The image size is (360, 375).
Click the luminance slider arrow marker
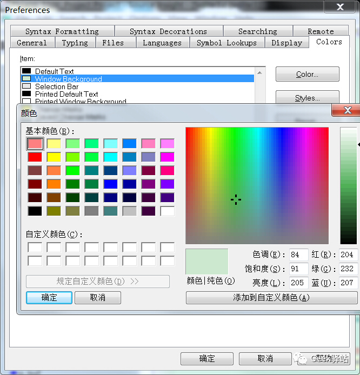point(358,144)
